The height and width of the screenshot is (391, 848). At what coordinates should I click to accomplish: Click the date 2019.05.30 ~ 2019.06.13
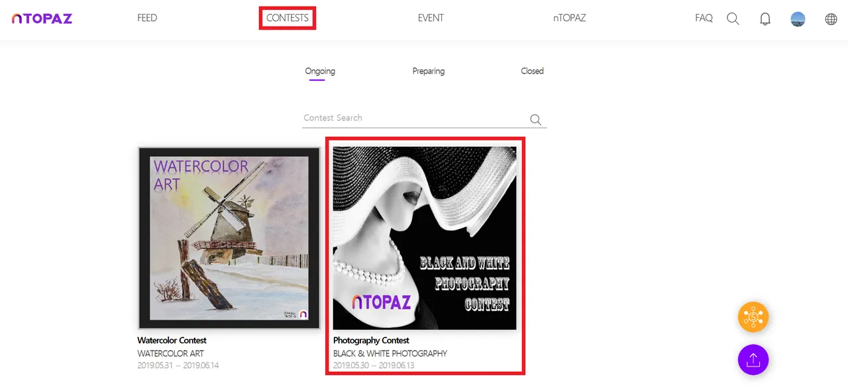374,365
